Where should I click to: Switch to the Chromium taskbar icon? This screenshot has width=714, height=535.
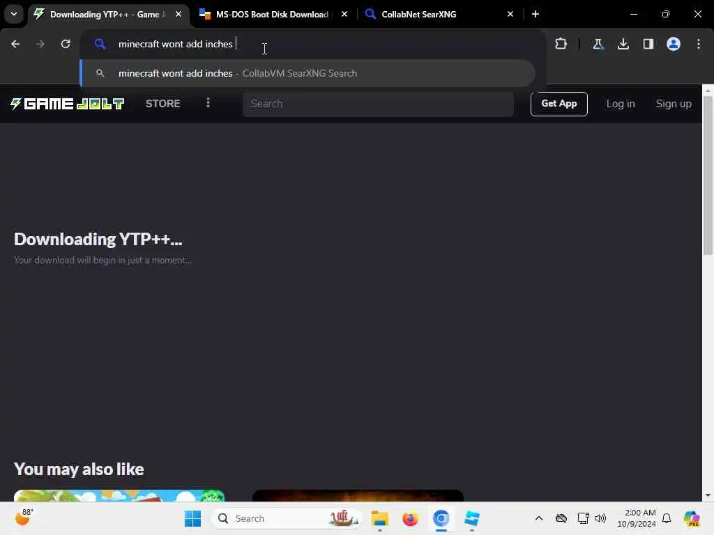coord(441,518)
